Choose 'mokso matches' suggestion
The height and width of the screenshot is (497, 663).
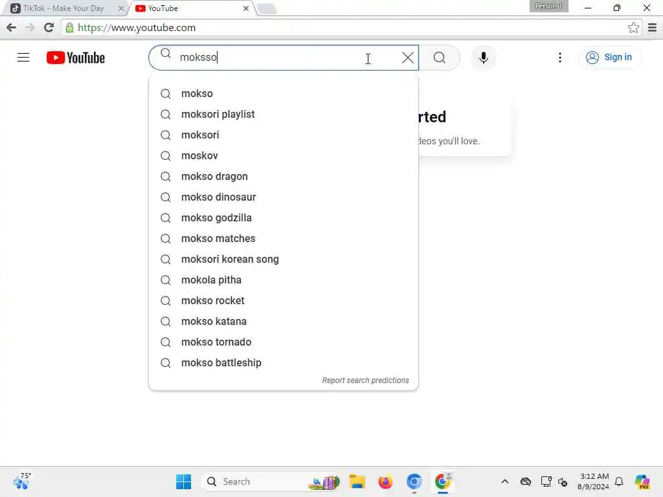click(x=284, y=238)
